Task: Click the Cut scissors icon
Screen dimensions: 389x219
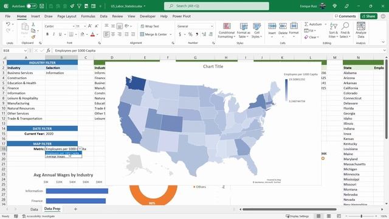Action: pos(33,24)
